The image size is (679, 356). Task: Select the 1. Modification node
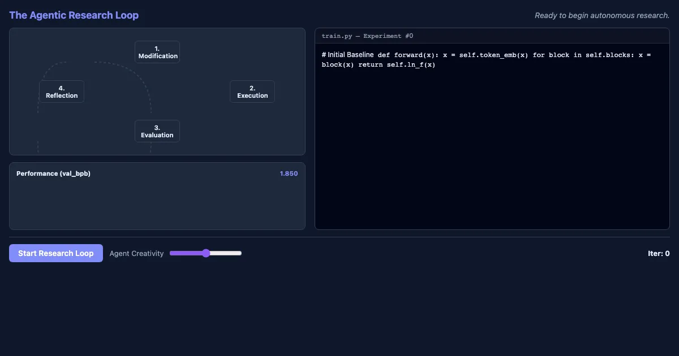click(x=157, y=52)
